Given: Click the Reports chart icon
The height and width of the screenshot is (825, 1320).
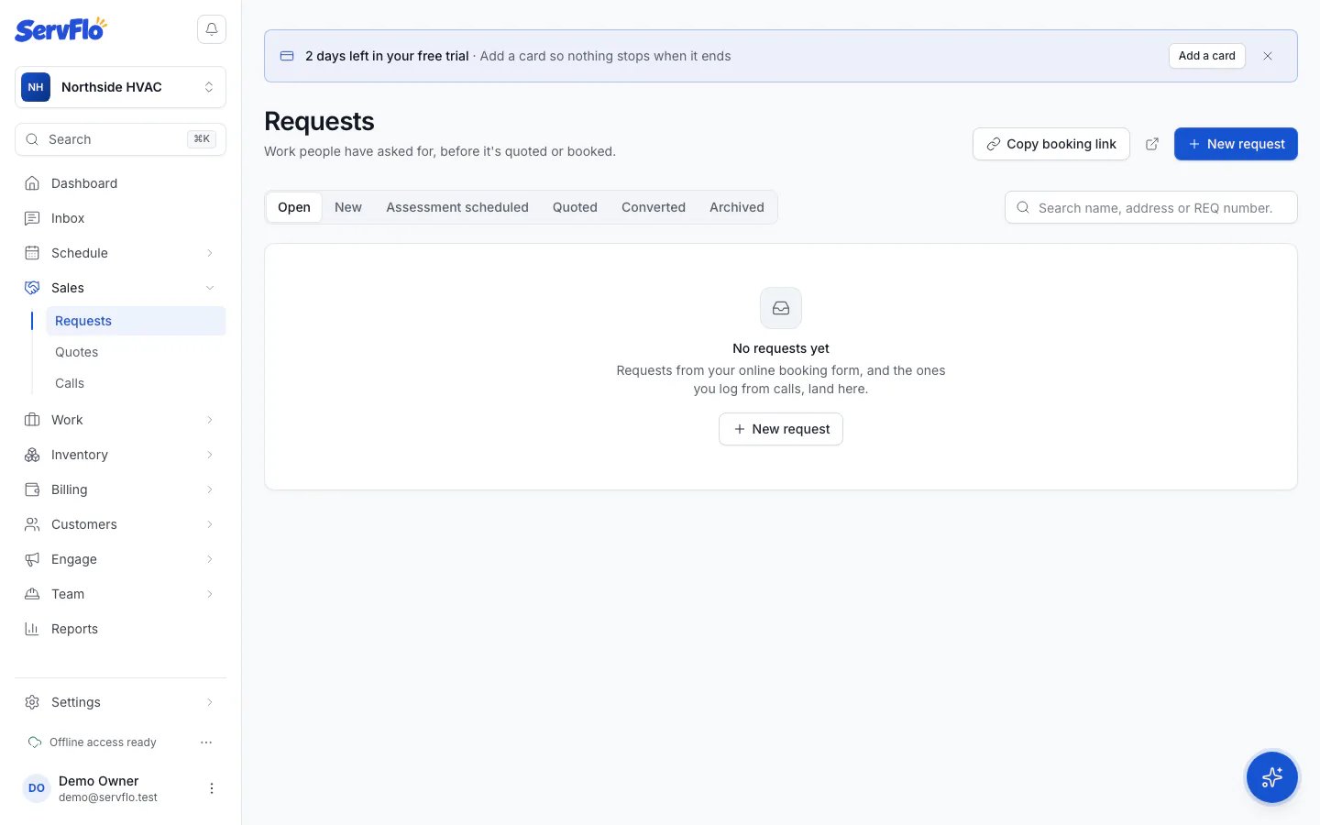Looking at the screenshot, I should pos(32,629).
